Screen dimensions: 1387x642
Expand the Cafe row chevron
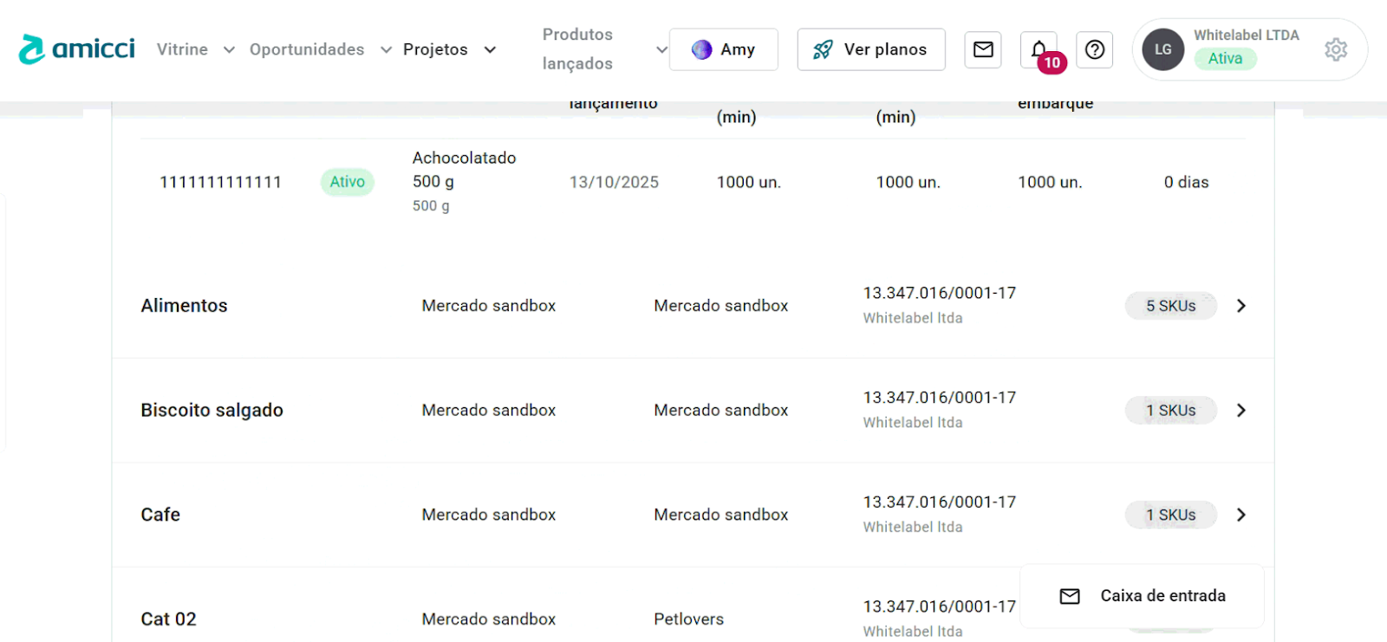pyautogui.click(x=1241, y=515)
